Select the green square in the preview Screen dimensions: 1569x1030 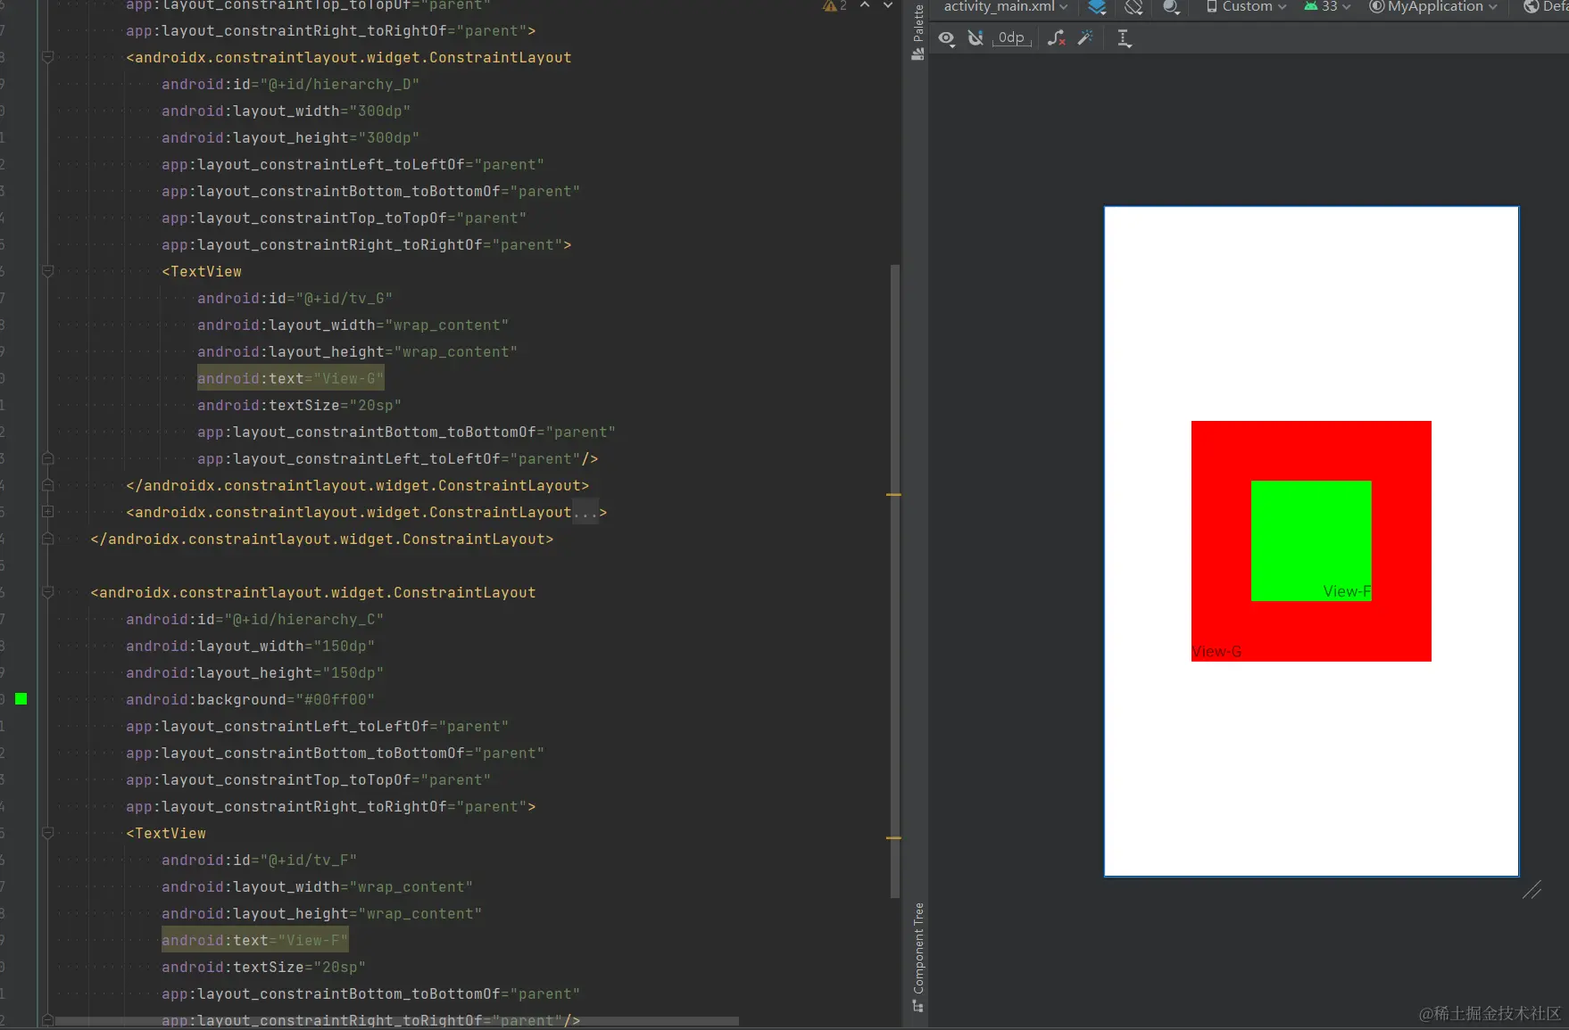point(1311,540)
